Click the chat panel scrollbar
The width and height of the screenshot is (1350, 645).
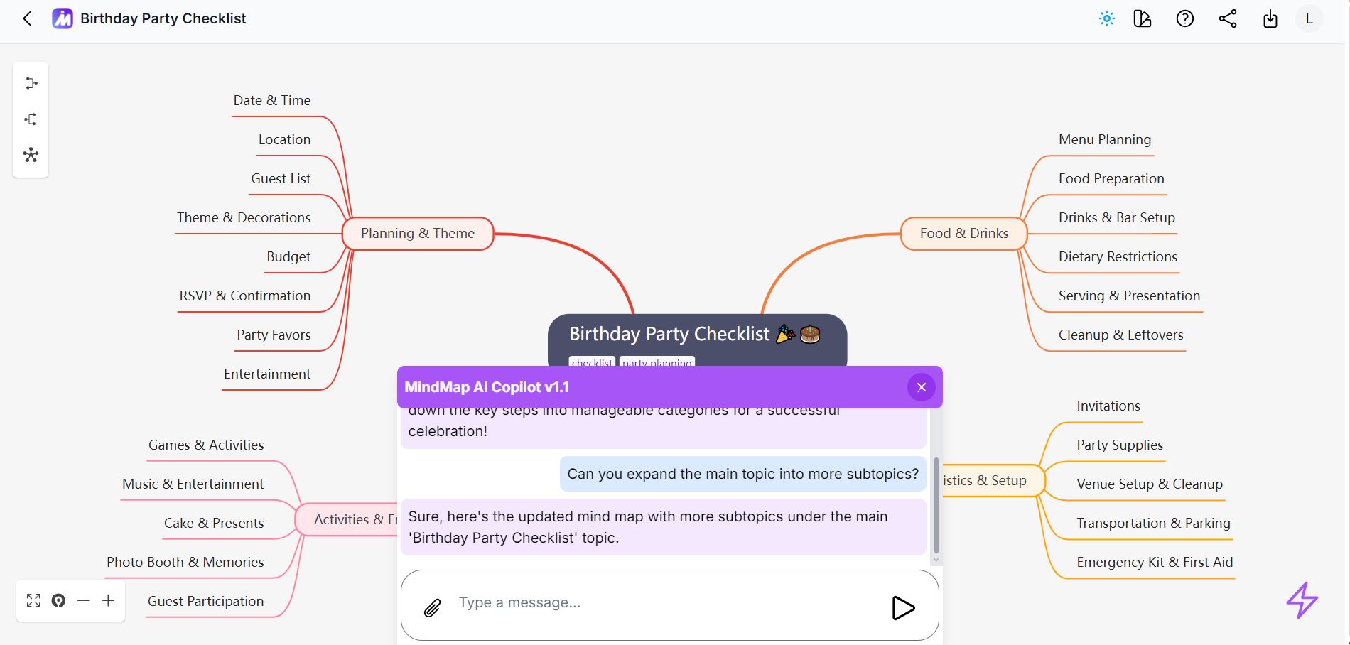coord(936,506)
